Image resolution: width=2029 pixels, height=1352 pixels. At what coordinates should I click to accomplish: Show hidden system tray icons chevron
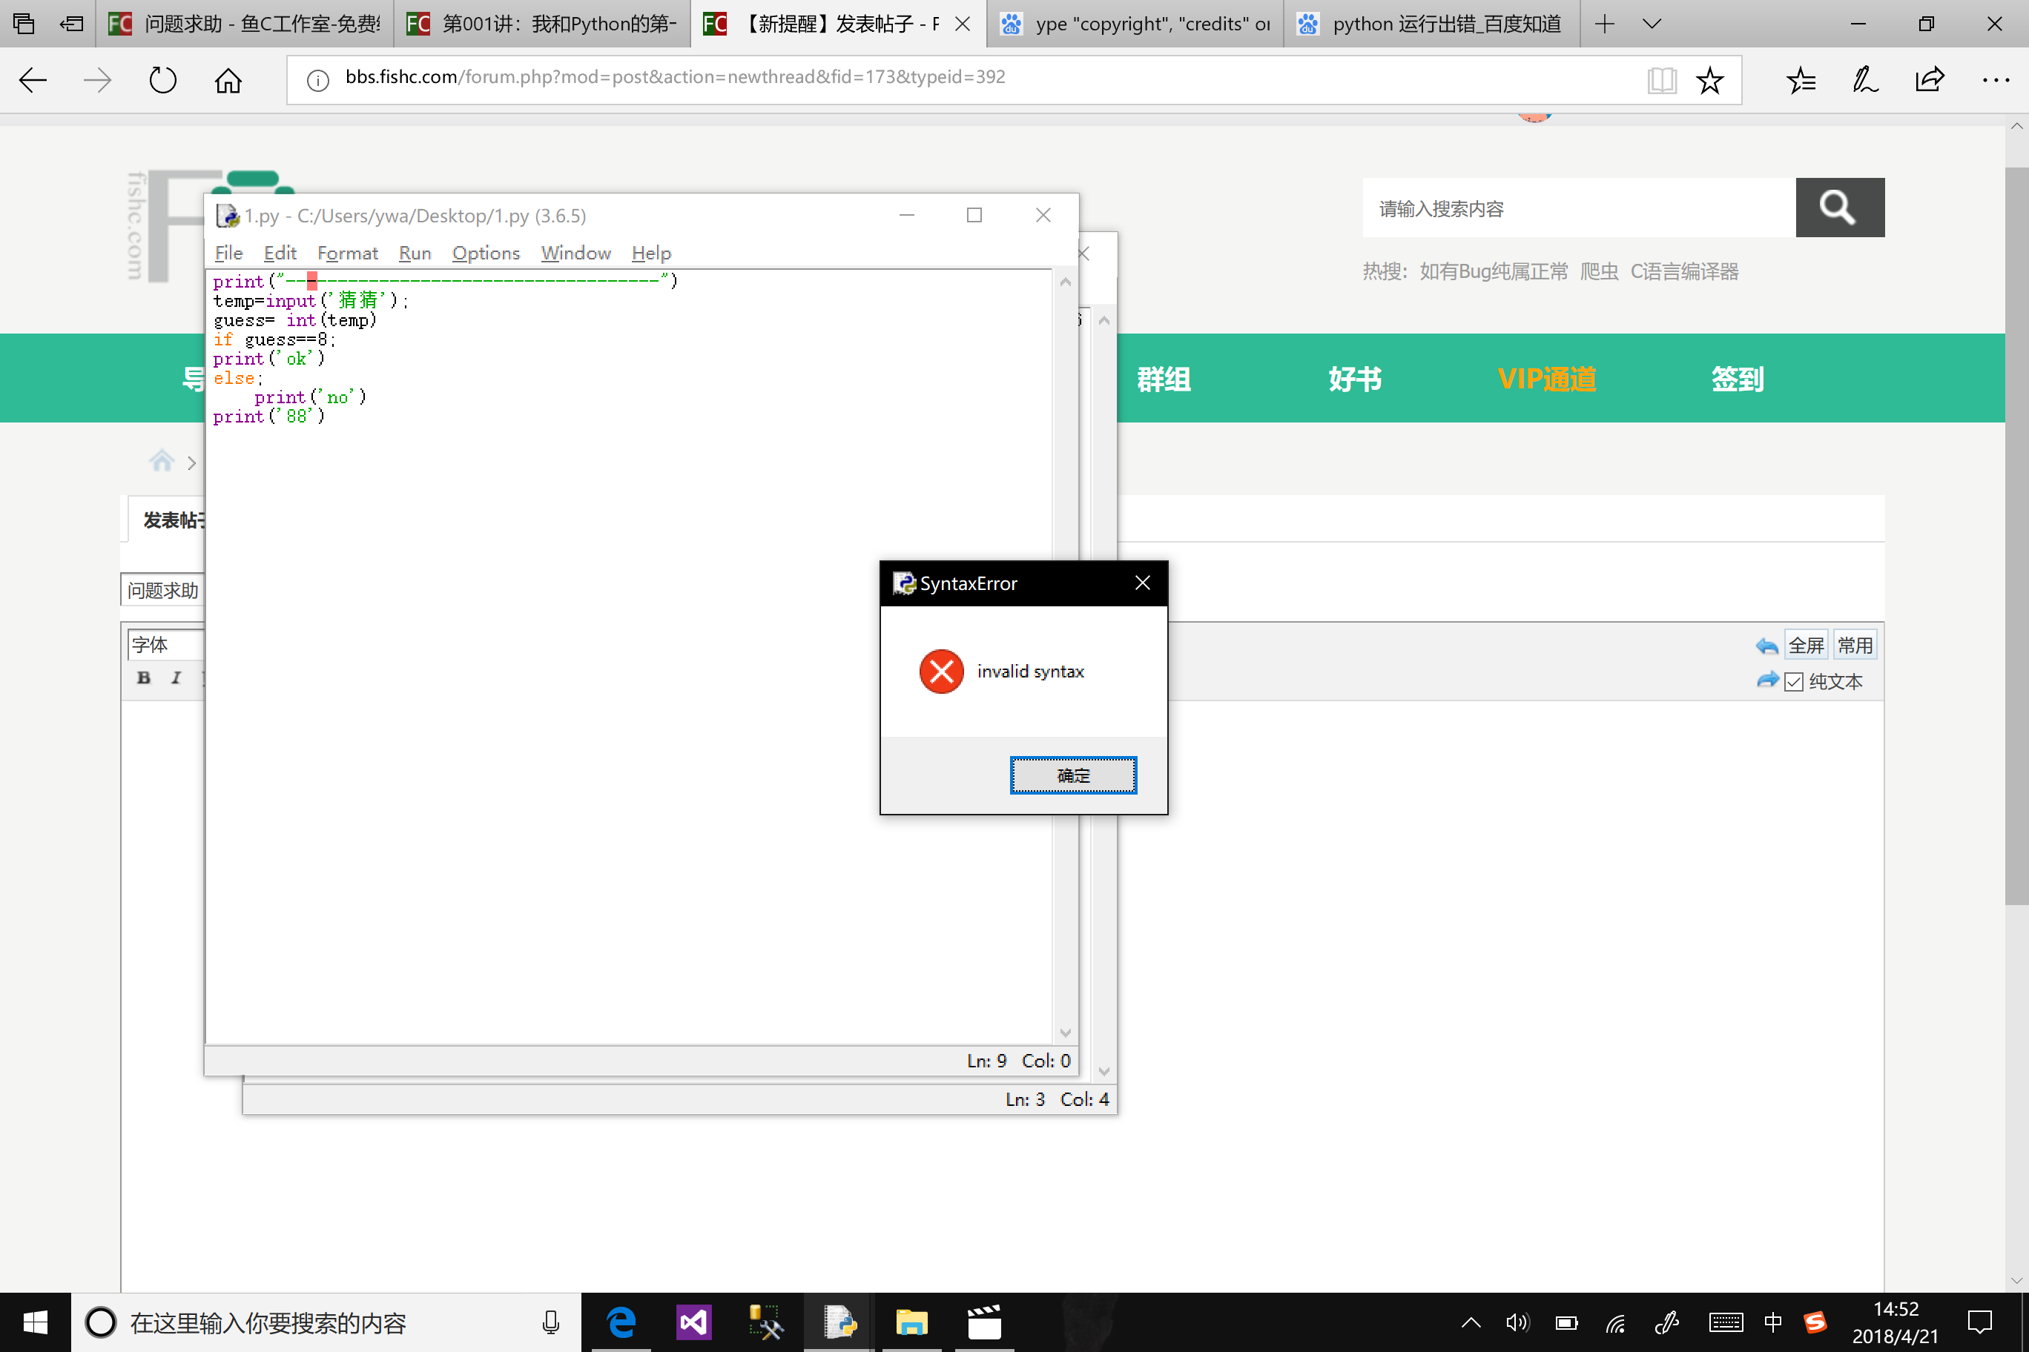(x=1471, y=1322)
